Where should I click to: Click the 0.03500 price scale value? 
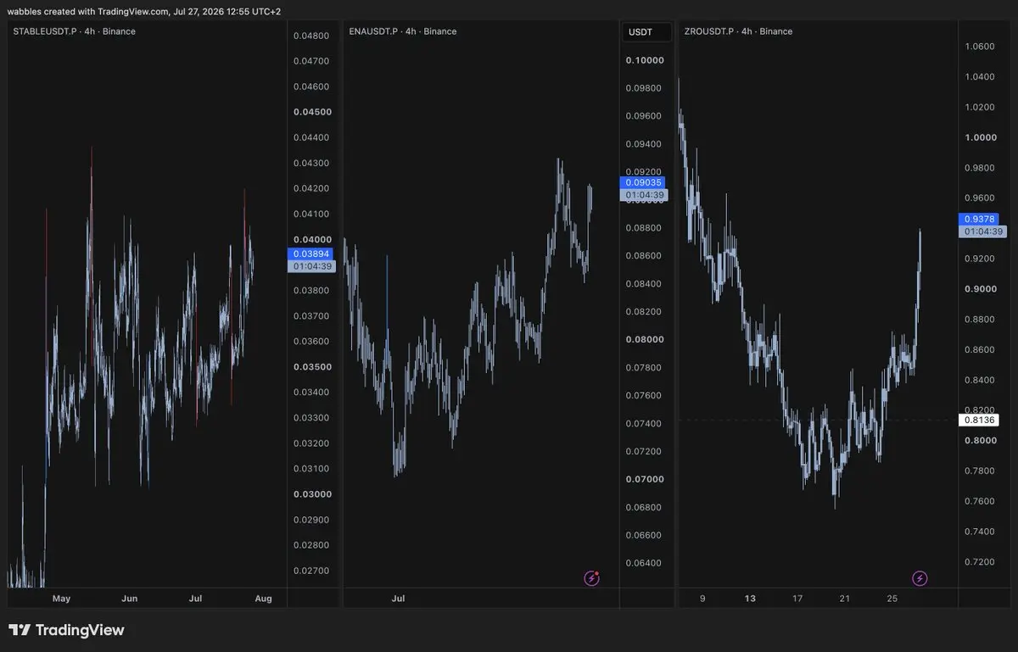click(x=311, y=367)
